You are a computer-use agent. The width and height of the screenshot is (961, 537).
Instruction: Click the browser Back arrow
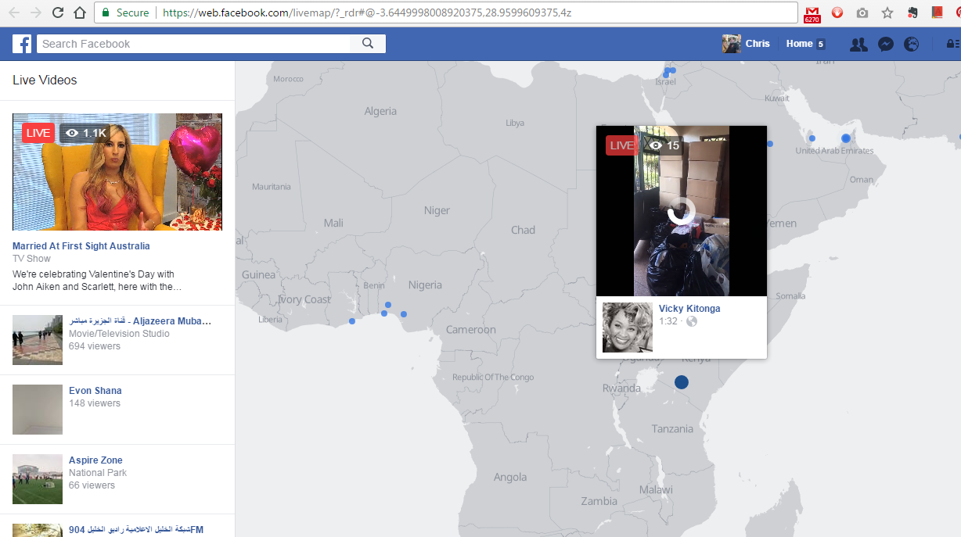(14, 13)
